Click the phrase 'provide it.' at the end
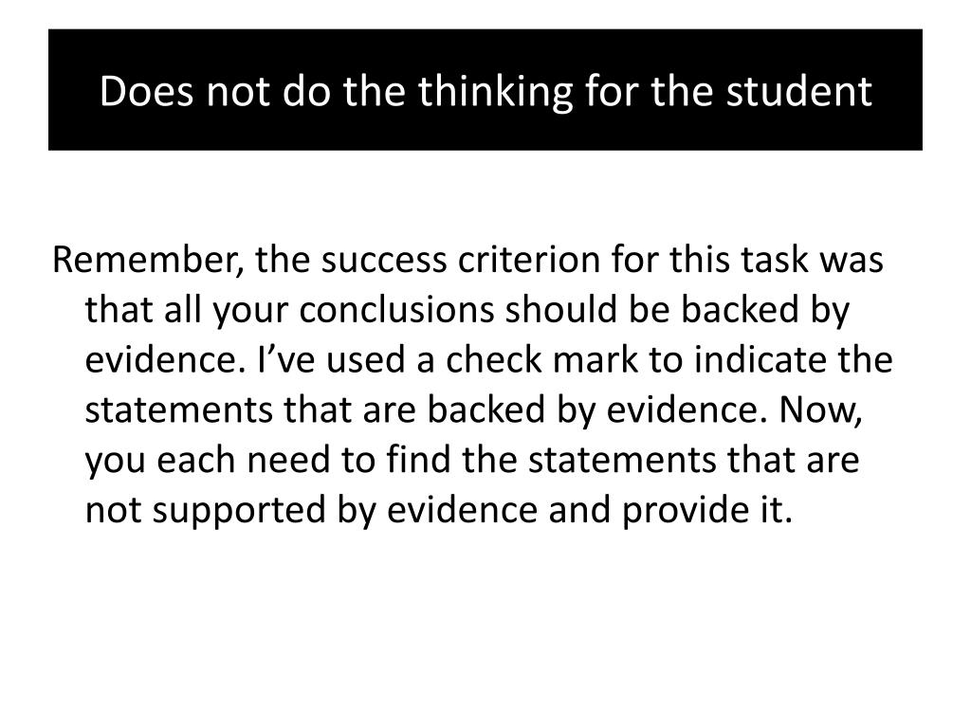Viewport: 971px width, 728px height. [707, 510]
